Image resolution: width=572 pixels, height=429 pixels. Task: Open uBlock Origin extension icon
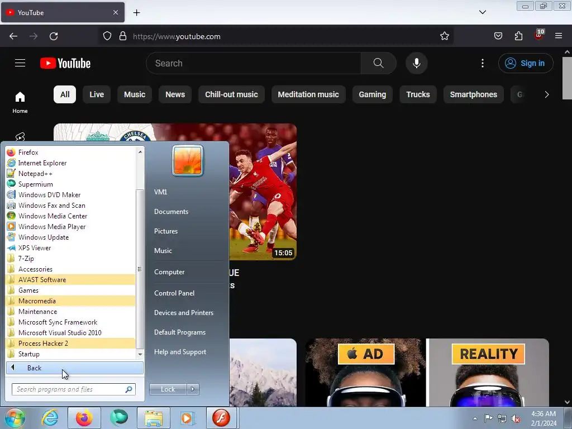point(539,35)
